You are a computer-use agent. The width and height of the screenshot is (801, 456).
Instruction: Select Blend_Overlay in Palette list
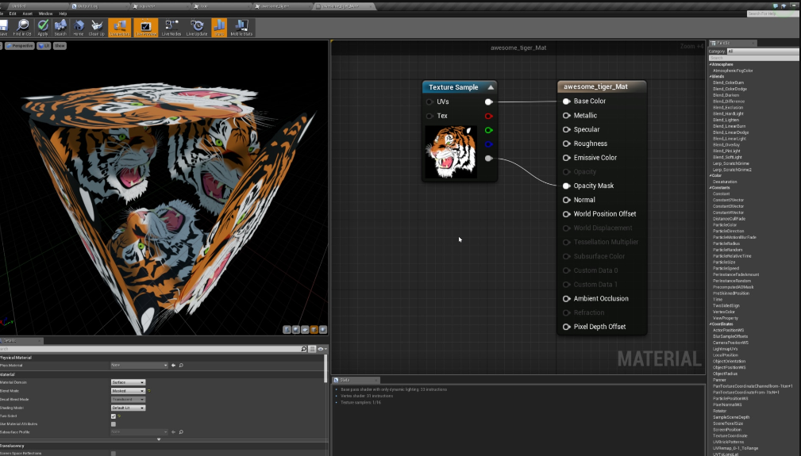pos(726,145)
